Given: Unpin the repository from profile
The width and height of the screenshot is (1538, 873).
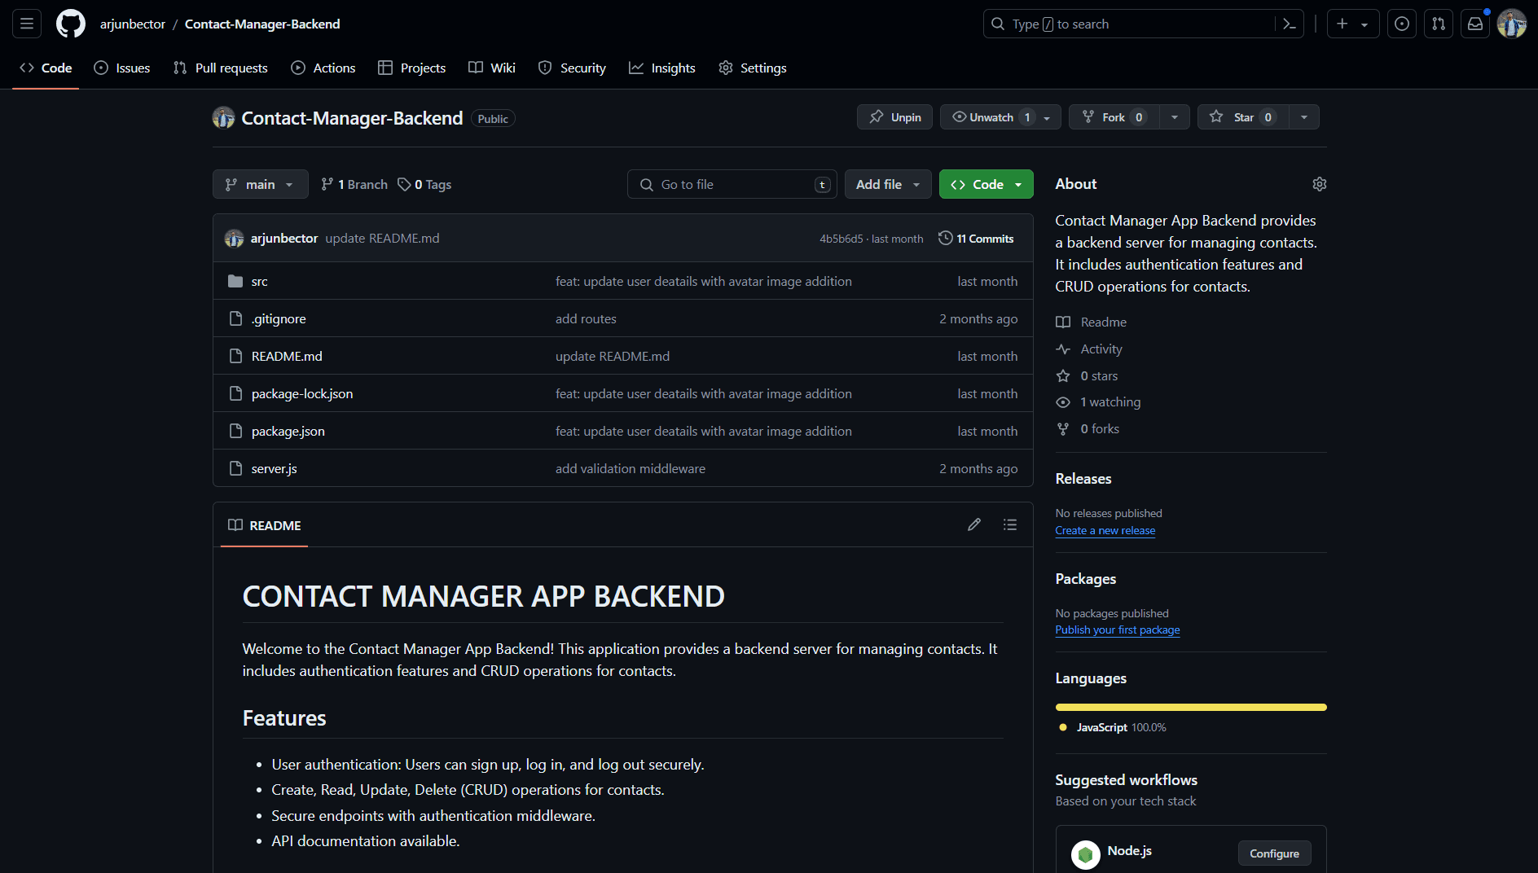Looking at the screenshot, I should pos(894,117).
